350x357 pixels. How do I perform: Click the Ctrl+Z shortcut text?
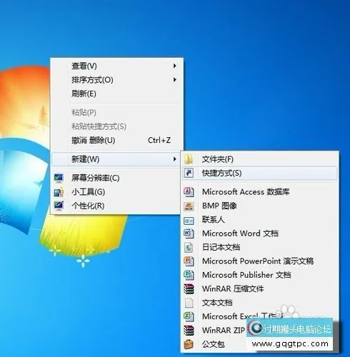pos(159,140)
